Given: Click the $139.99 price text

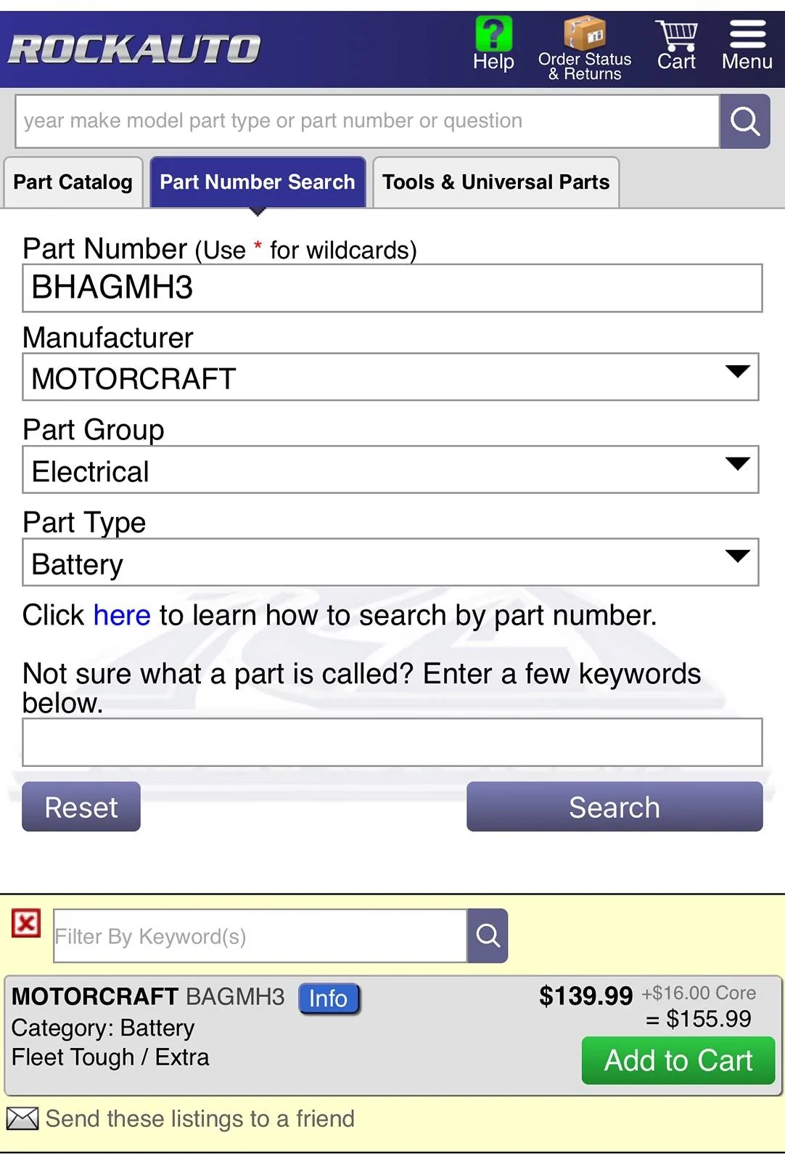Looking at the screenshot, I should coord(585,996).
